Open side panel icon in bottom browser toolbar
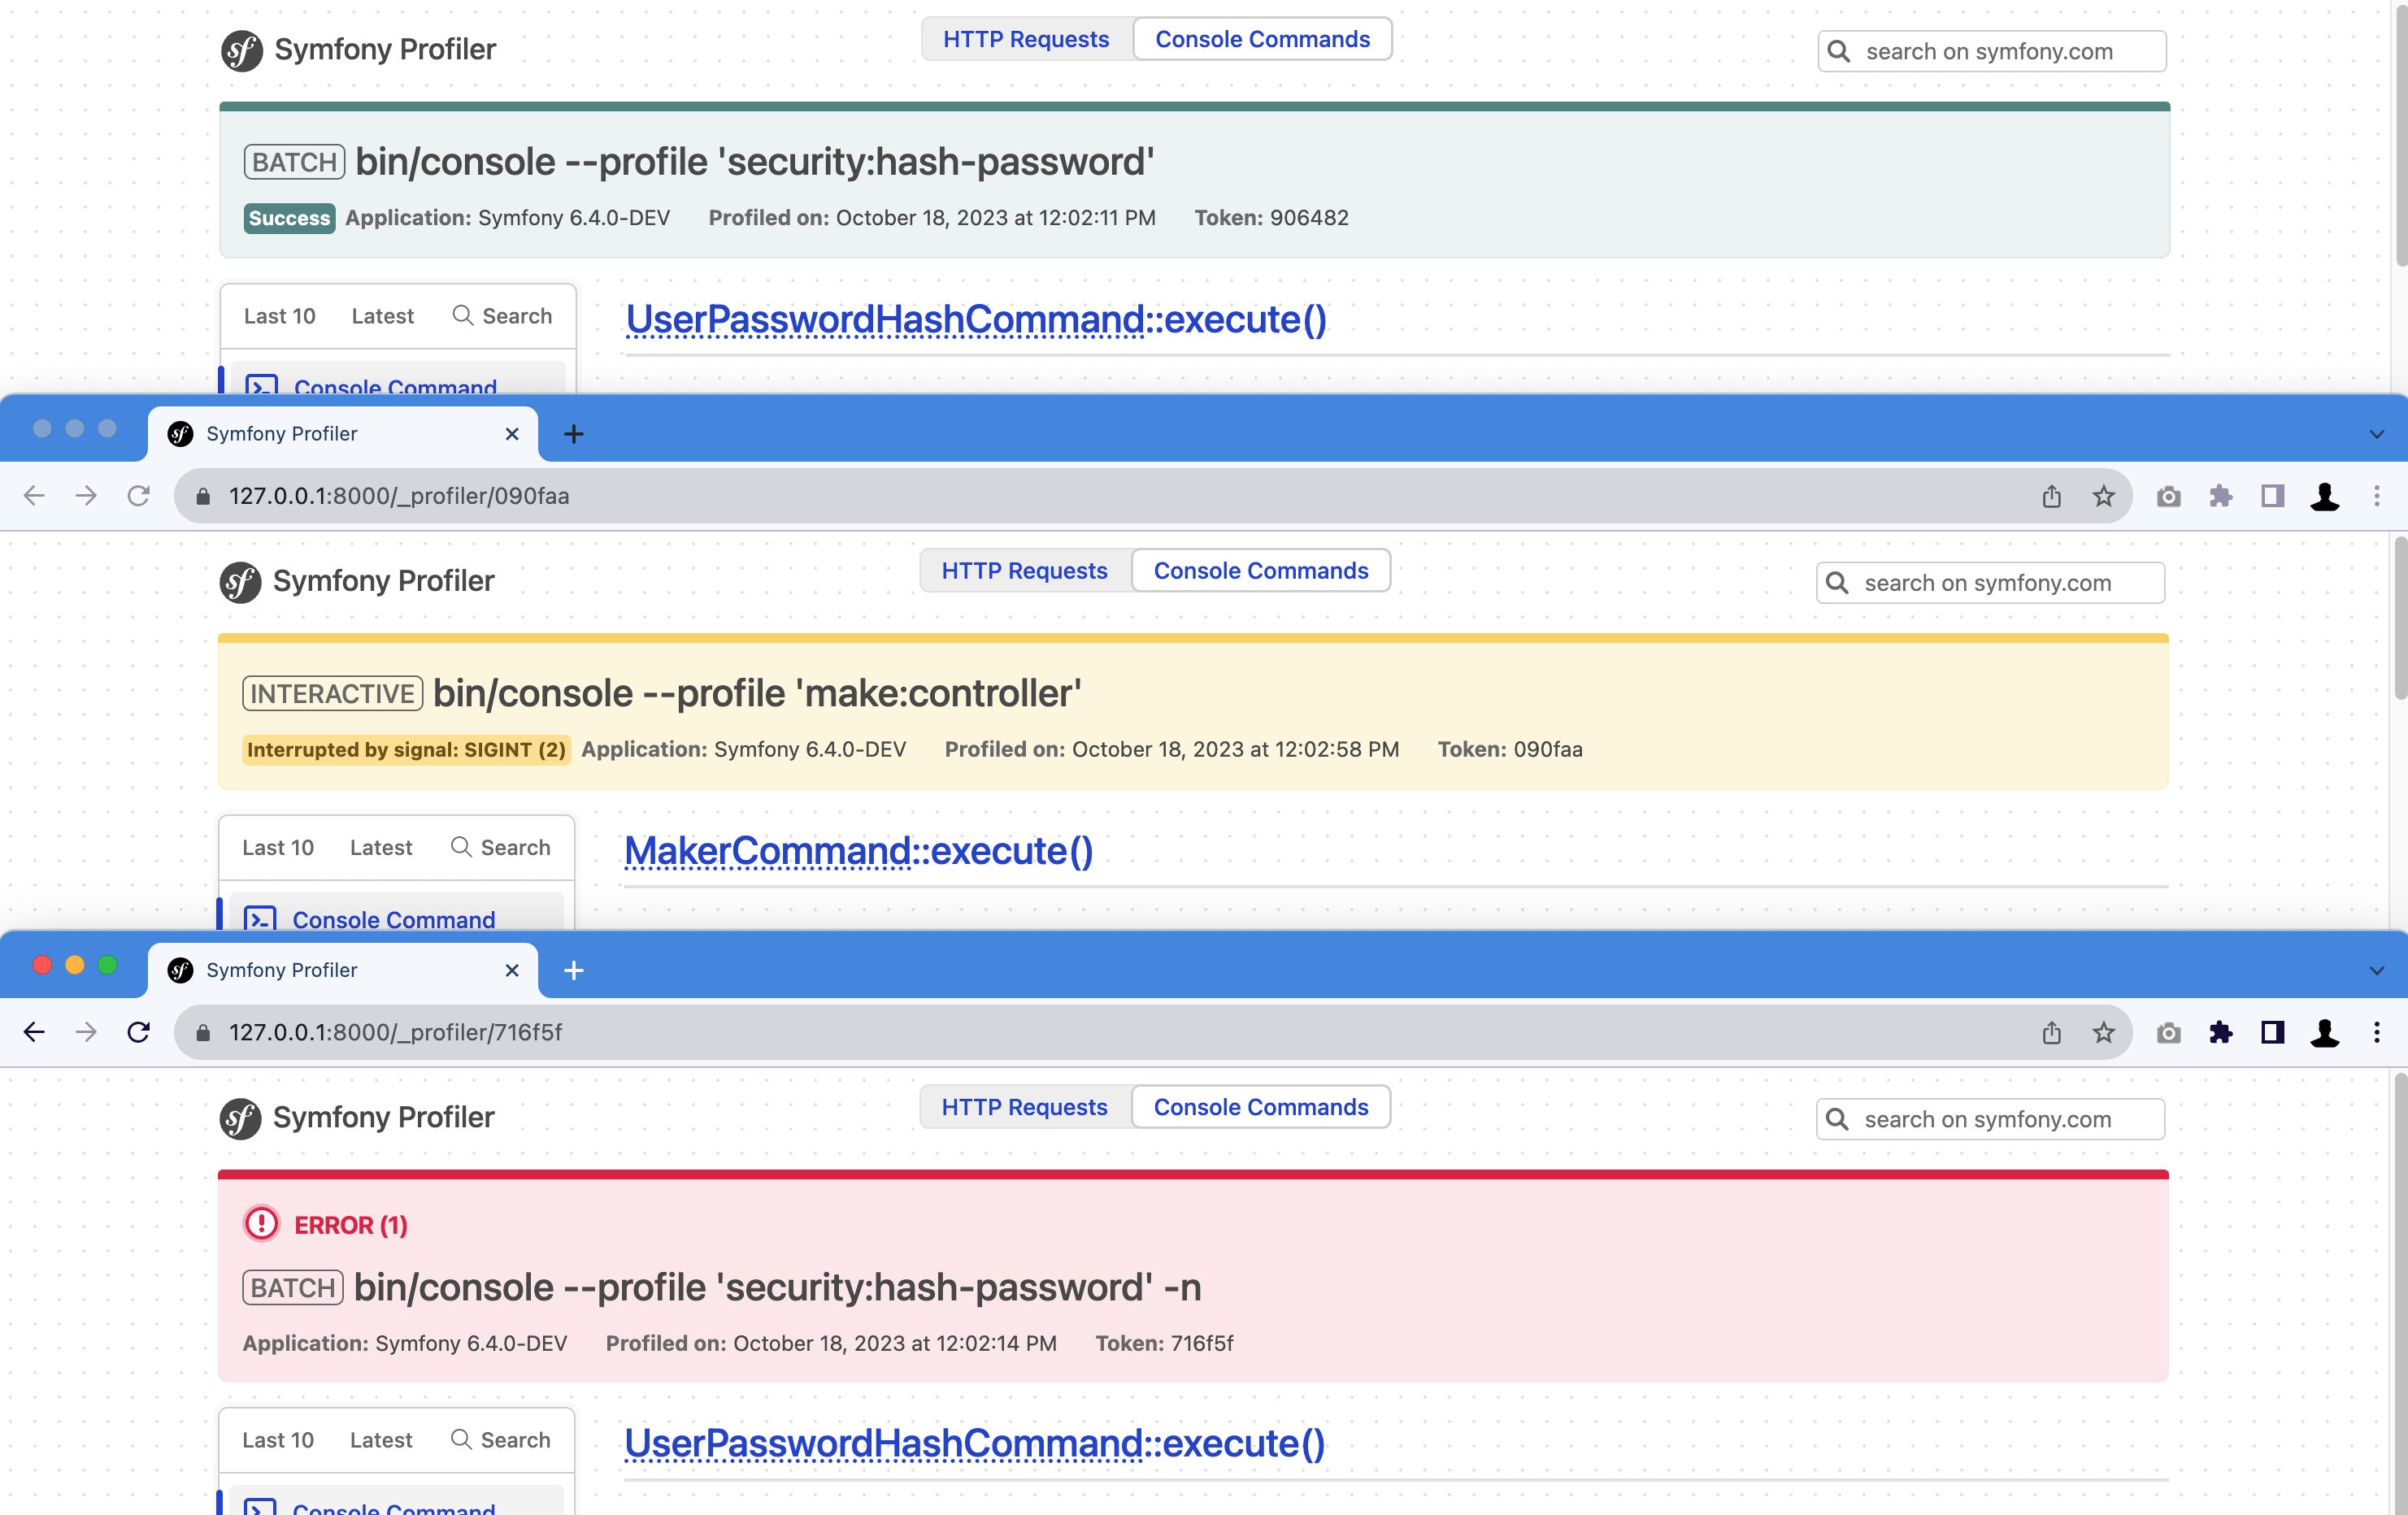The width and height of the screenshot is (2408, 1515). pyautogui.click(x=2273, y=1032)
